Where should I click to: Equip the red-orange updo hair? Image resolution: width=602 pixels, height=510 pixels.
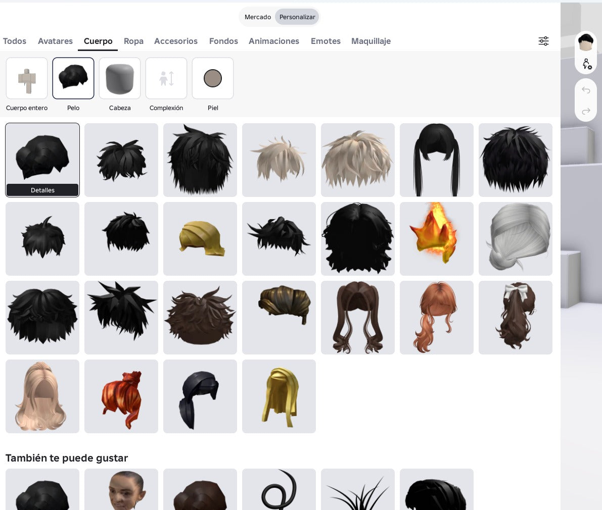click(x=121, y=396)
